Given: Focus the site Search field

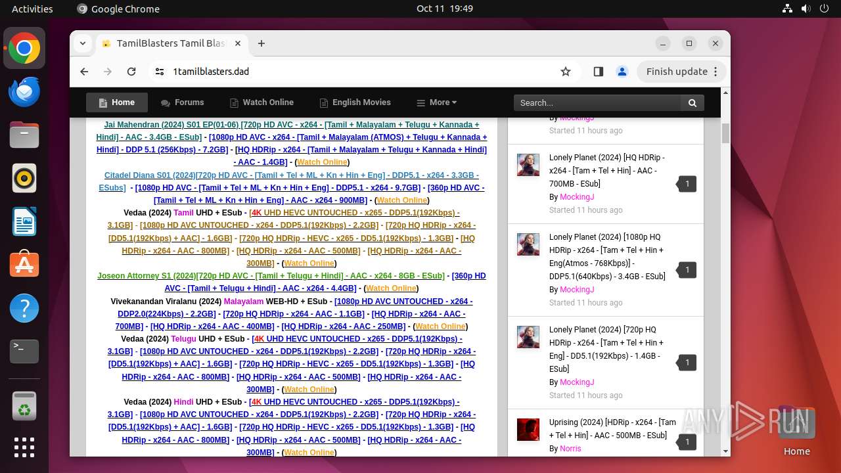Looking at the screenshot, I should (x=598, y=102).
